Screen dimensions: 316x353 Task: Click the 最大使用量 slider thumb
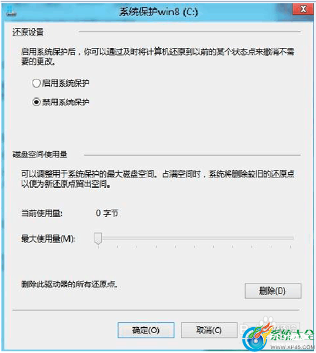click(98, 239)
